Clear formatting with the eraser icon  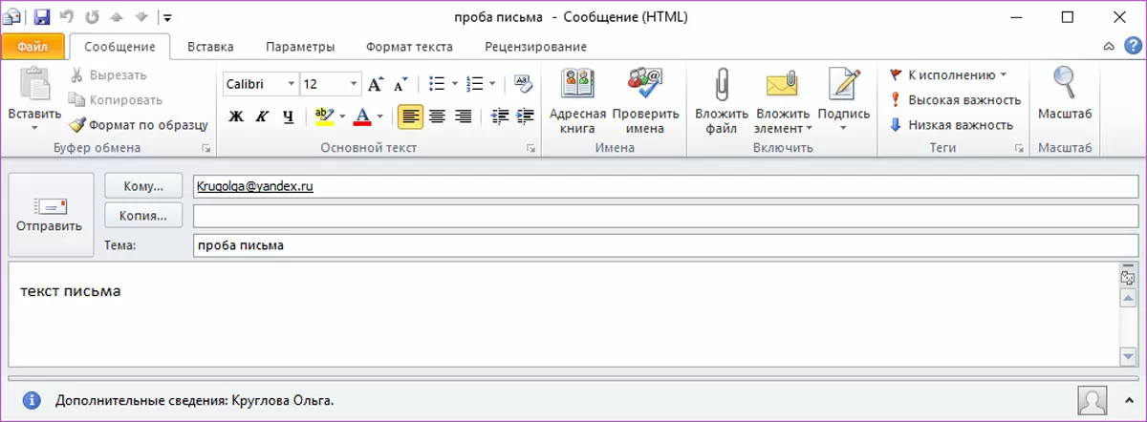[x=522, y=83]
